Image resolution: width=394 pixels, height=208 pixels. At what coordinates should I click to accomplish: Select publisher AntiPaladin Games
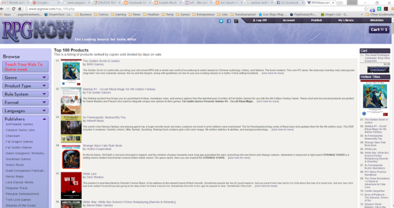point(19,124)
